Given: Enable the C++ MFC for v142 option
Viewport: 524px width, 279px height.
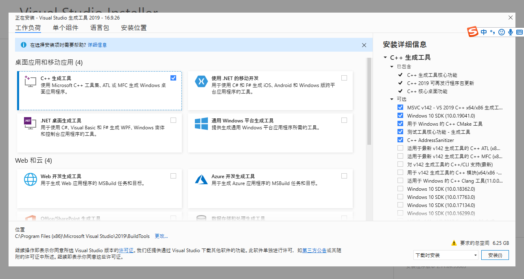Looking at the screenshot, I should click(400, 156).
